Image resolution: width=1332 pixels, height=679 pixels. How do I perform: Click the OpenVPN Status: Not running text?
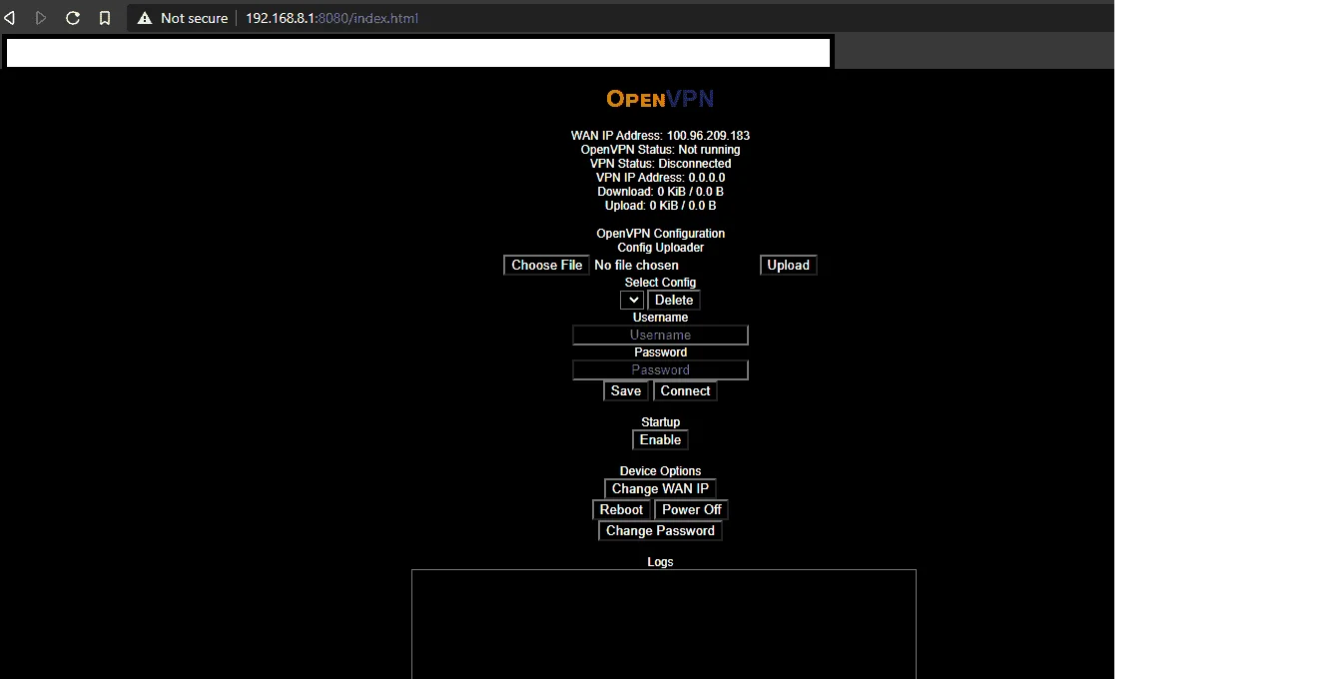click(x=660, y=150)
